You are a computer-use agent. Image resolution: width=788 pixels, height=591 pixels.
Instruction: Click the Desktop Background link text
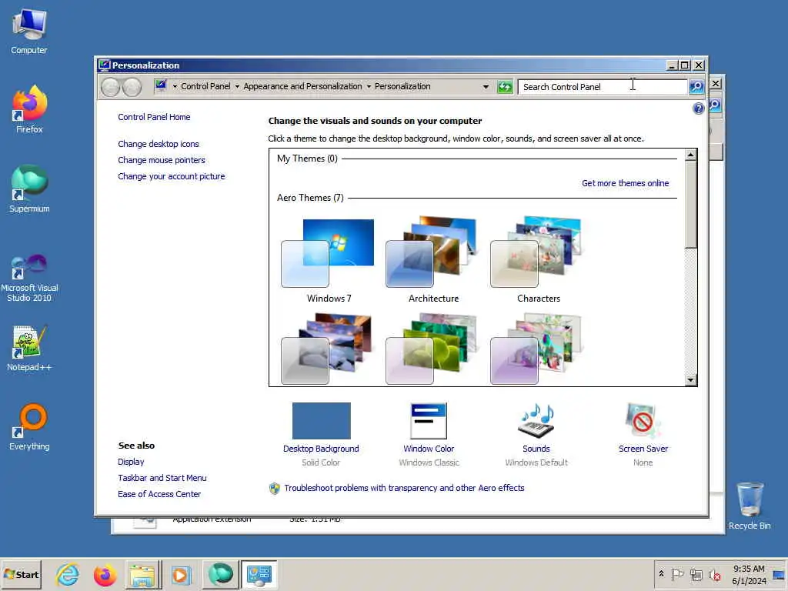click(321, 449)
